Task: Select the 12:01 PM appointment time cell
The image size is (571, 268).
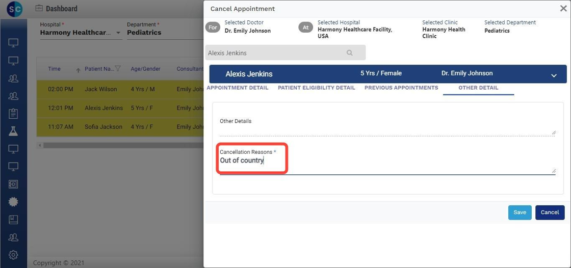Action: click(61, 108)
